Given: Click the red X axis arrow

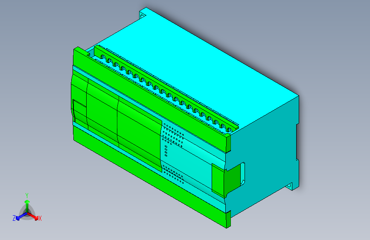Looking at the screenshot, I should 32,216.
